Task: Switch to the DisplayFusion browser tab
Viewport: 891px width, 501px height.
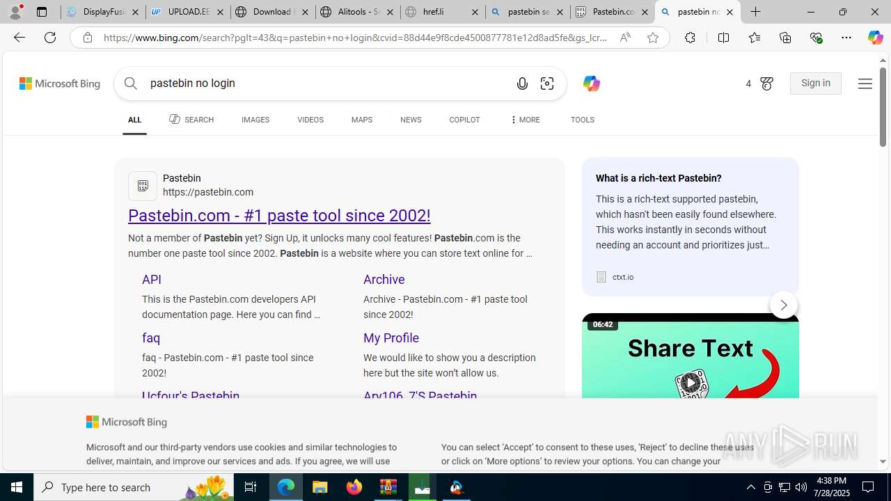Action: pos(103,12)
